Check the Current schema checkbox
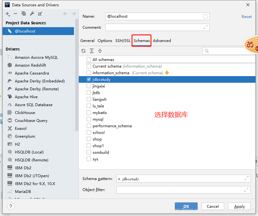 [89, 66]
